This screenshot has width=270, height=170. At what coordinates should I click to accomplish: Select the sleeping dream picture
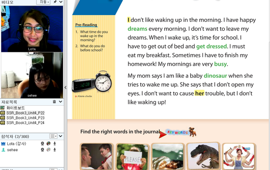tap(168, 156)
